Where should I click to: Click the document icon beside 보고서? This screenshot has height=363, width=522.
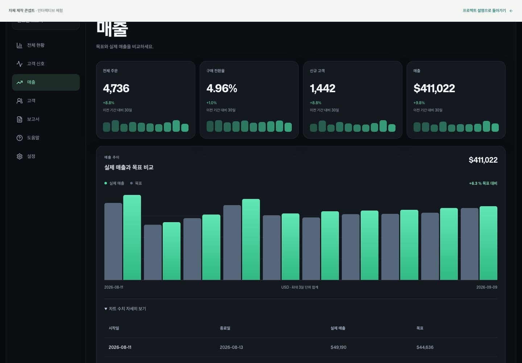pyautogui.click(x=20, y=119)
